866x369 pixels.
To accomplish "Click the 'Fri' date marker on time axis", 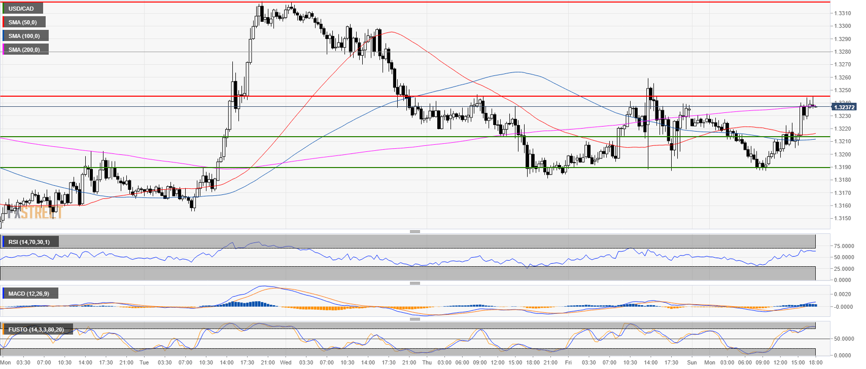I will [568, 362].
